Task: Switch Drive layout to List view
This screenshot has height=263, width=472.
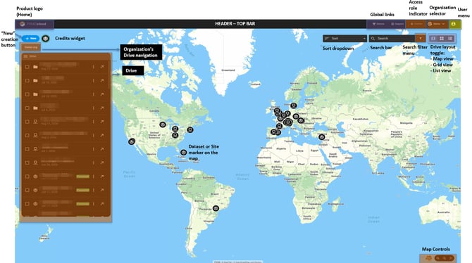Action: pyautogui.click(x=450, y=39)
